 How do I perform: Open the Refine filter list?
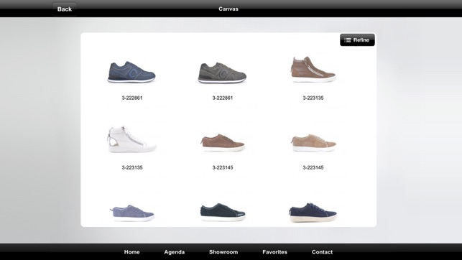[357, 40]
